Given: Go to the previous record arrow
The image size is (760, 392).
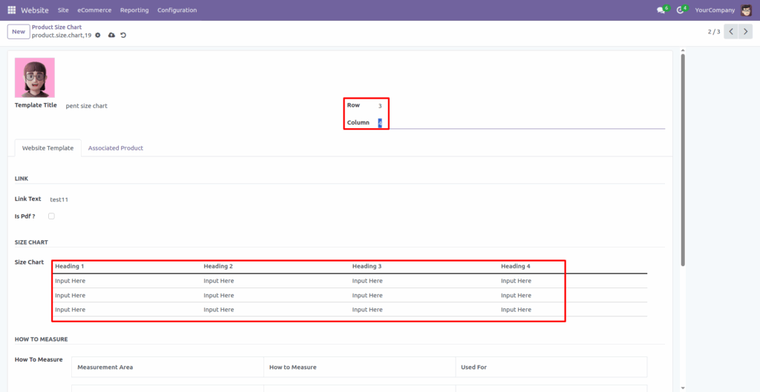Looking at the screenshot, I should 731,31.
